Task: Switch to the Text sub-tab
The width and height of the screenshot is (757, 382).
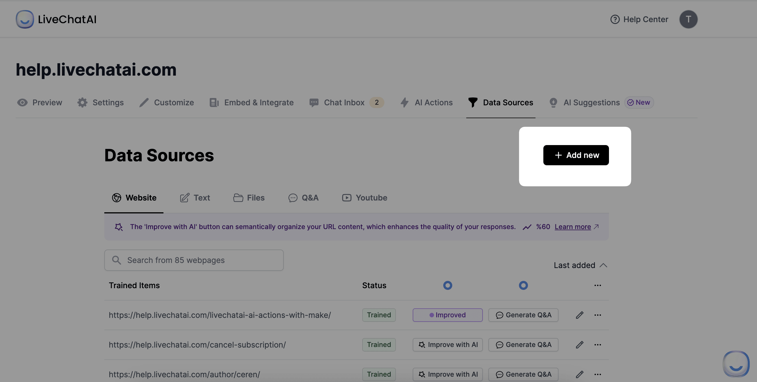Action: click(195, 198)
